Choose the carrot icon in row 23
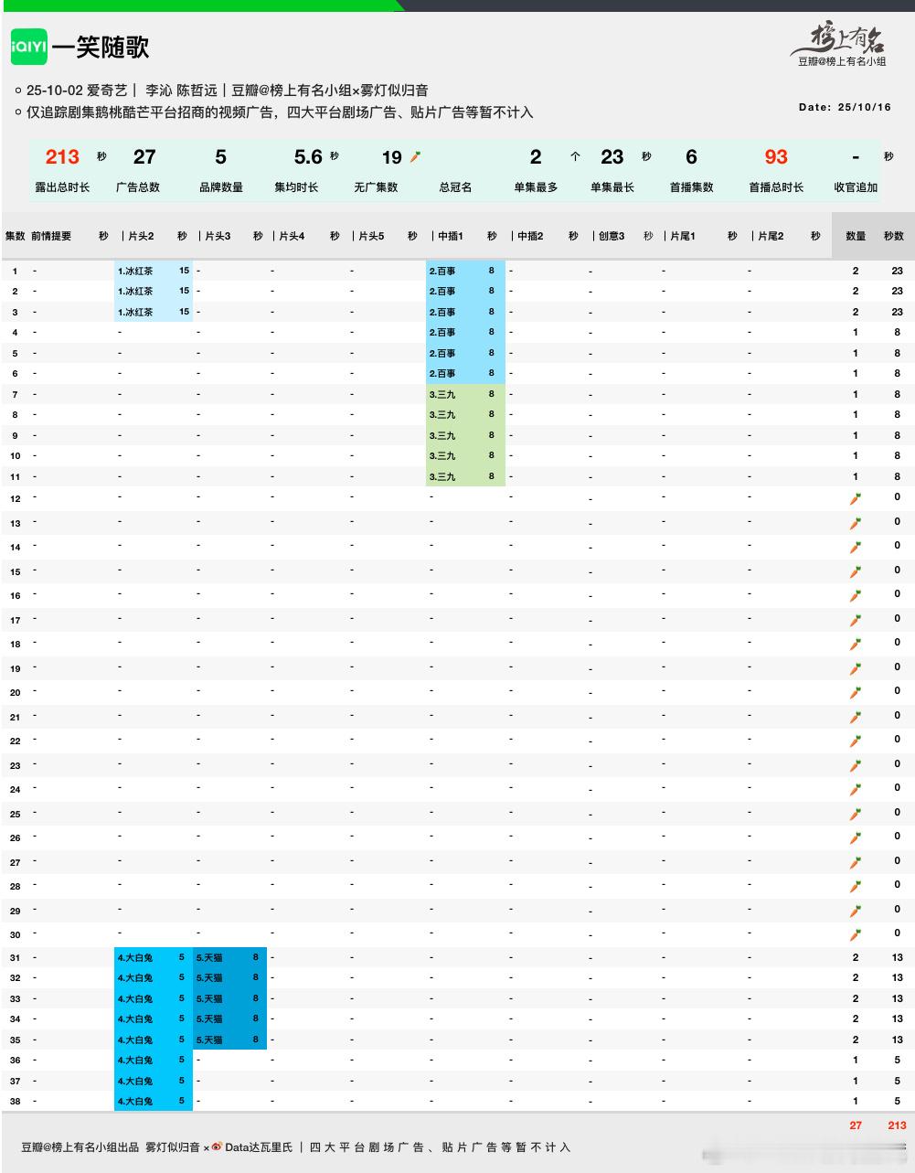Screen dimensions: 915x1173 pos(856,765)
